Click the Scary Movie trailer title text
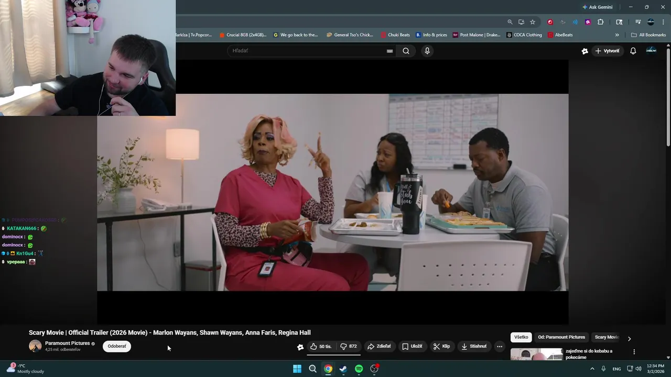Image resolution: width=671 pixels, height=377 pixels. (169, 332)
